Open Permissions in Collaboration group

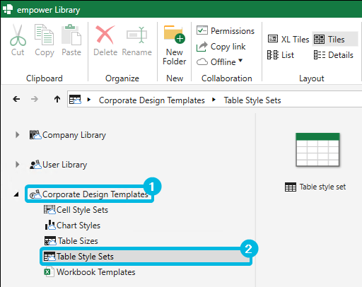226,30
